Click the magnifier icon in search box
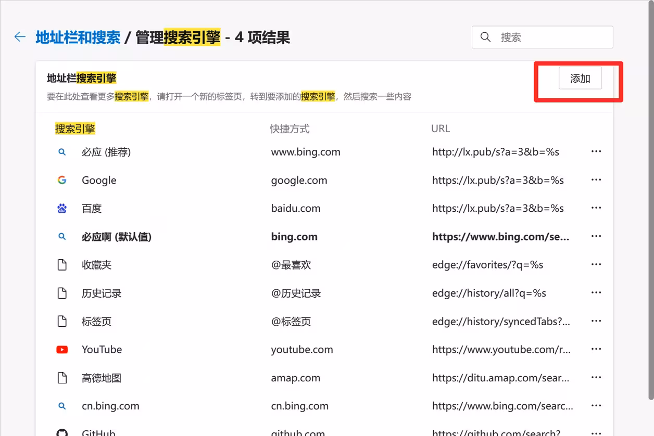 [x=485, y=37]
